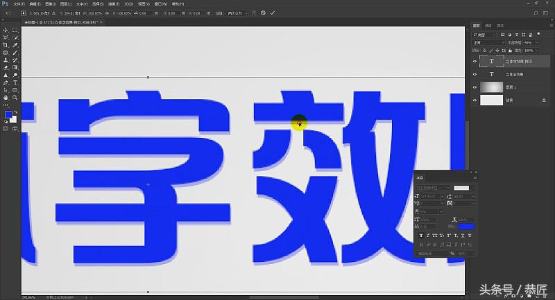Open the Fill value dropdown arrow

tap(537, 51)
